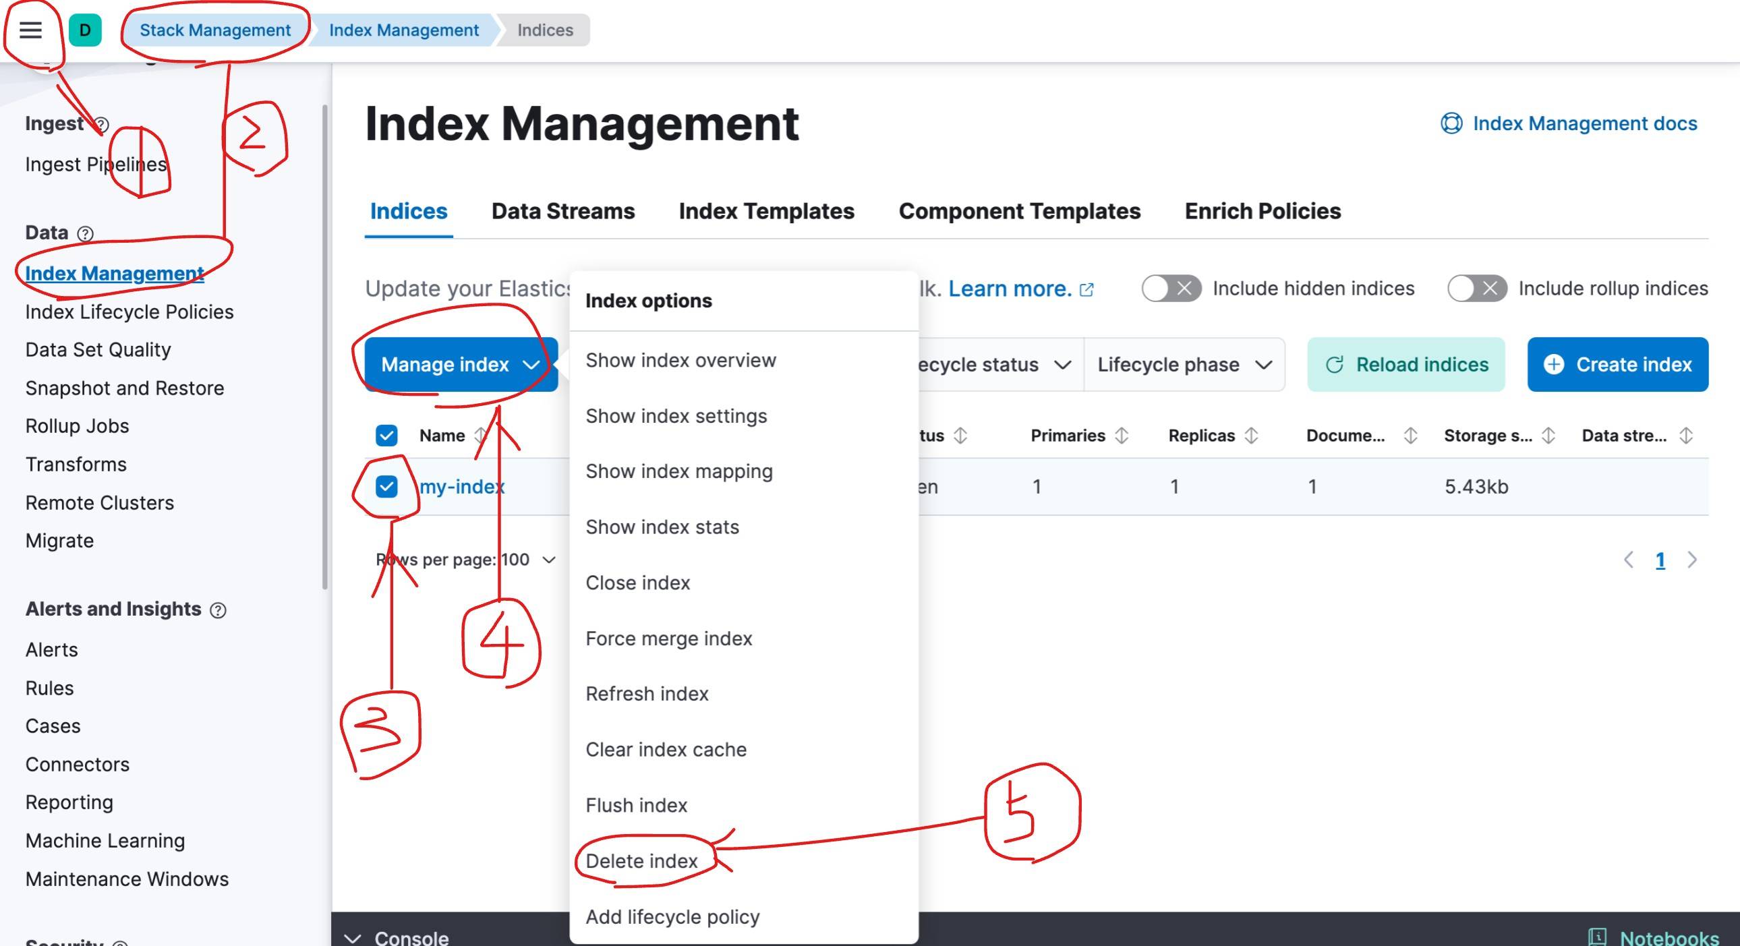Choose Clear index cache option
This screenshot has width=1740, height=946.
click(744, 750)
